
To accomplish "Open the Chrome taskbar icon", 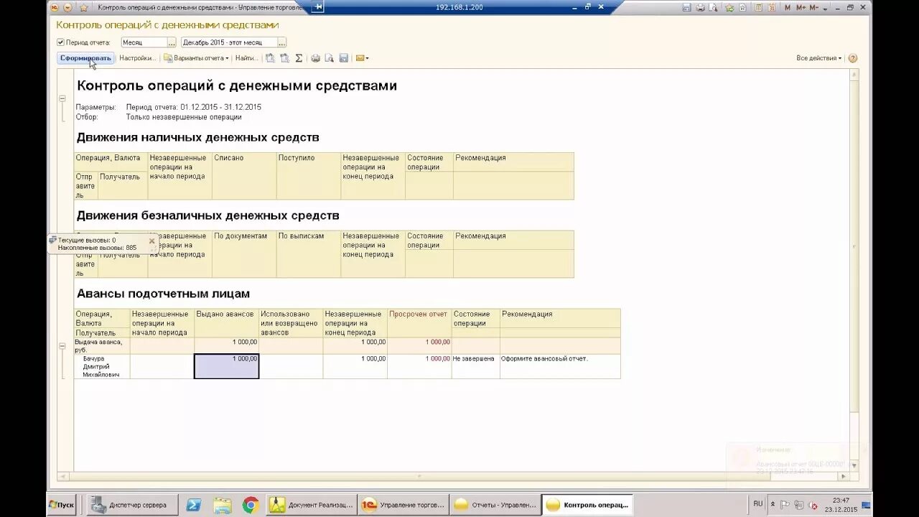I will [x=251, y=505].
